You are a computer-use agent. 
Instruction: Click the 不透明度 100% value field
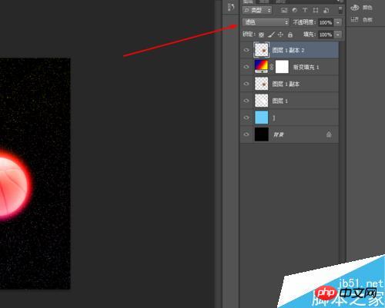pos(326,22)
